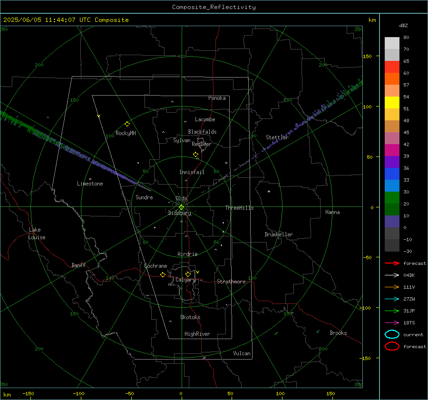Pick the red 65–60 dBZ swatch
The height and width of the screenshot is (400, 428).
click(x=392, y=67)
